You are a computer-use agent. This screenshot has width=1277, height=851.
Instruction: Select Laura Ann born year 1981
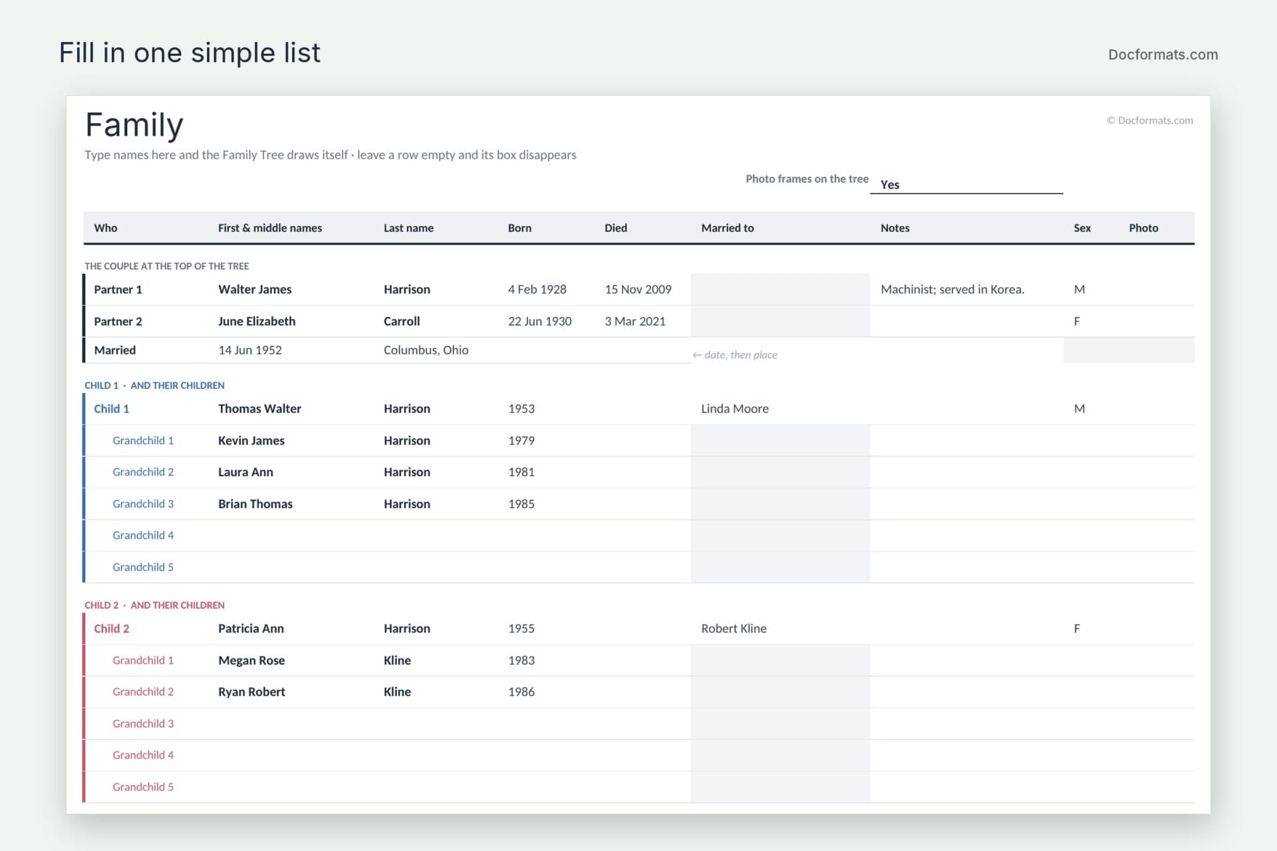click(521, 471)
